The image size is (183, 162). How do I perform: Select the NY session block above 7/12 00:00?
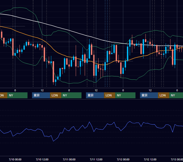coord(125,95)
